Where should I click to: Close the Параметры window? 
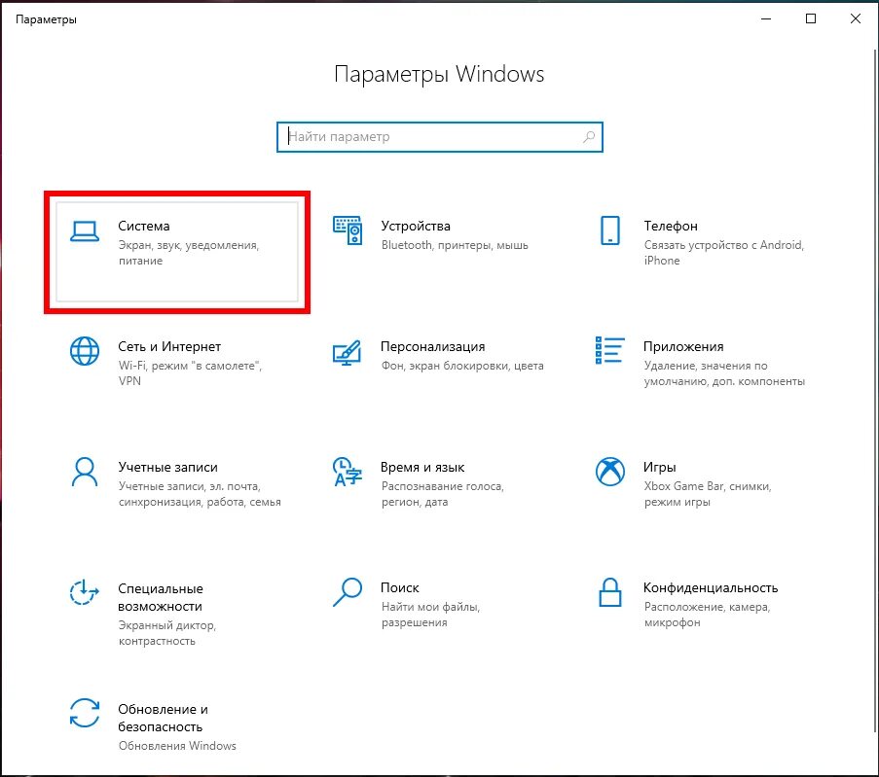pos(856,19)
